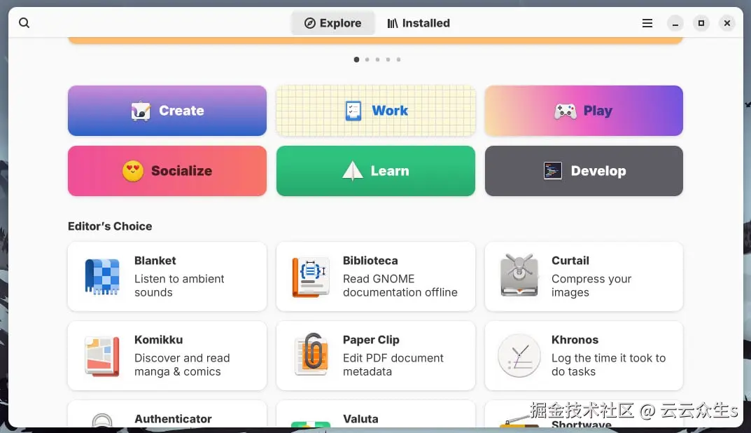Click 'Read GNOME documentation offline' description
The height and width of the screenshot is (433, 751).
(x=400, y=285)
